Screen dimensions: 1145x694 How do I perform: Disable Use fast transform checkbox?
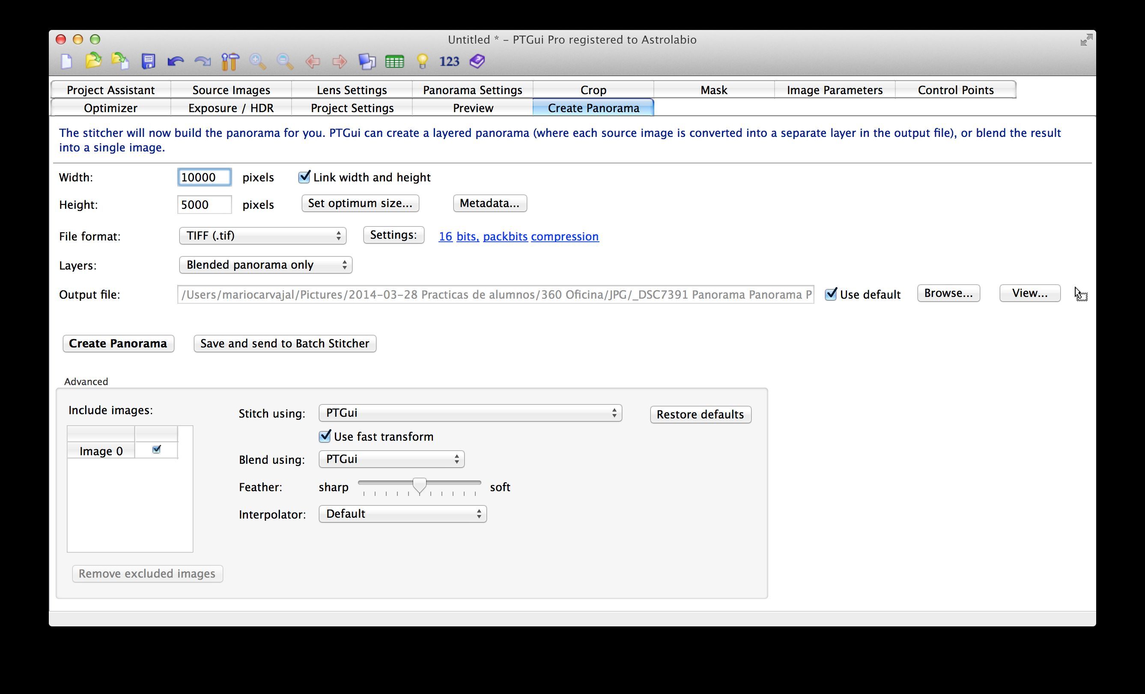coord(325,436)
